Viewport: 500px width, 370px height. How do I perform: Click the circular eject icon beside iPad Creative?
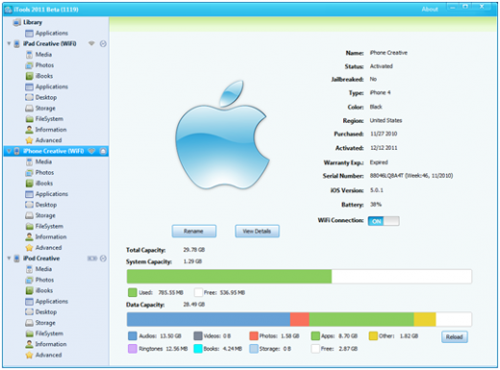(103, 43)
